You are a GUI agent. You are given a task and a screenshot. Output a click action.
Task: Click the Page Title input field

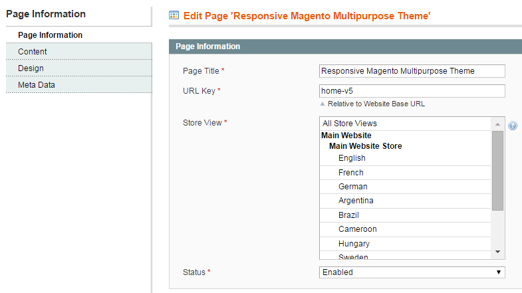(x=412, y=71)
